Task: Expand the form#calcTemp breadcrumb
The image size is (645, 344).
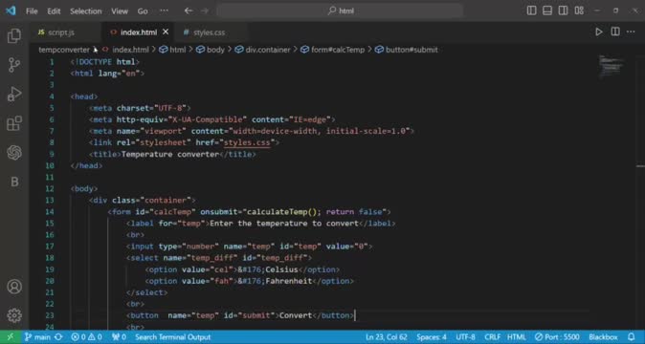Action: 333,50
